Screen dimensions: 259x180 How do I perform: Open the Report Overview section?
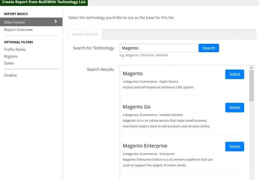coord(18,30)
